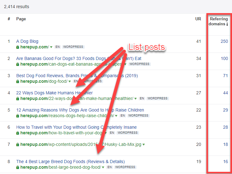Viewport: 232px width, 174px height.
Task: Click the Page column header
Action: coord(21,19)
